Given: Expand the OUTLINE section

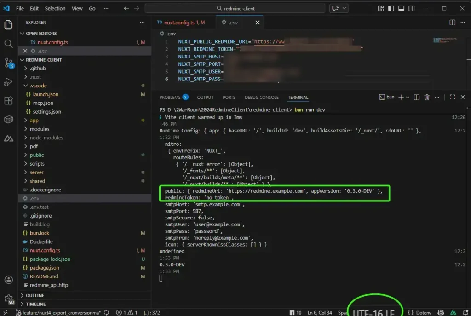Looking at the screenshot, I should tap(35, 295).
